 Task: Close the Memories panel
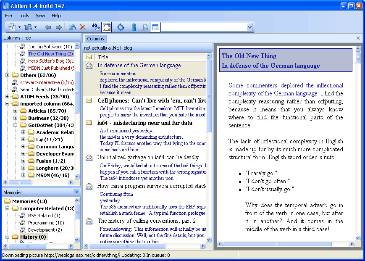pyautogui.click(x=76, y=192)
